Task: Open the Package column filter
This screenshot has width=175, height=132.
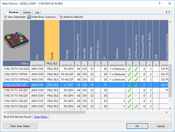Action: pos(67,64)
